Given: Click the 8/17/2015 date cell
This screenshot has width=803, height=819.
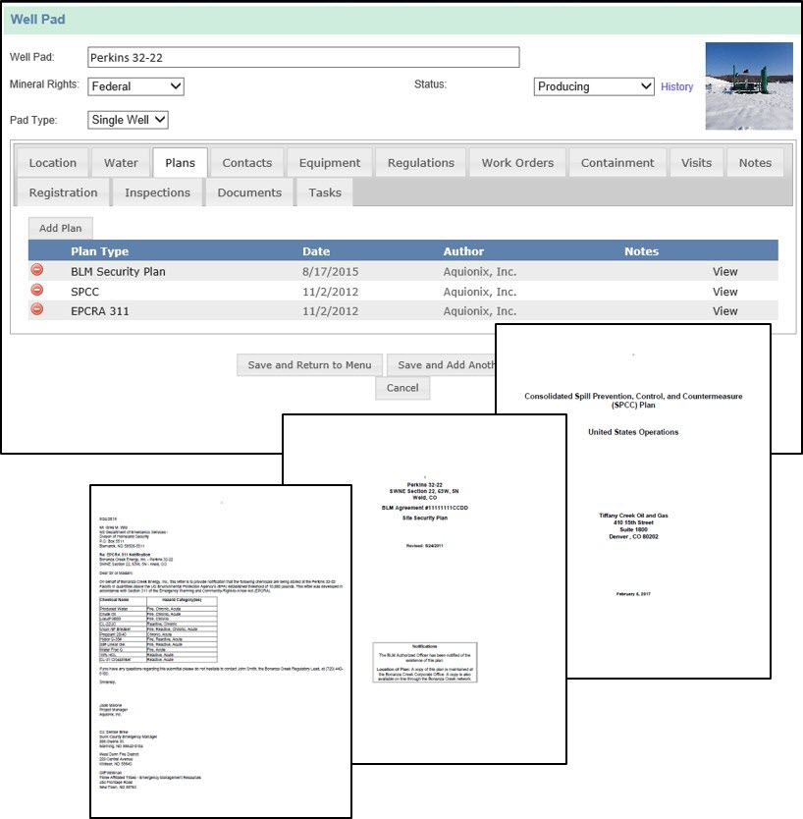Looking at the screenshot, I should point(331,272).
